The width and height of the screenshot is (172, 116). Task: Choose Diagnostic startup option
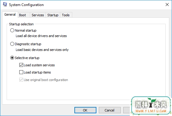coord(12,44)
